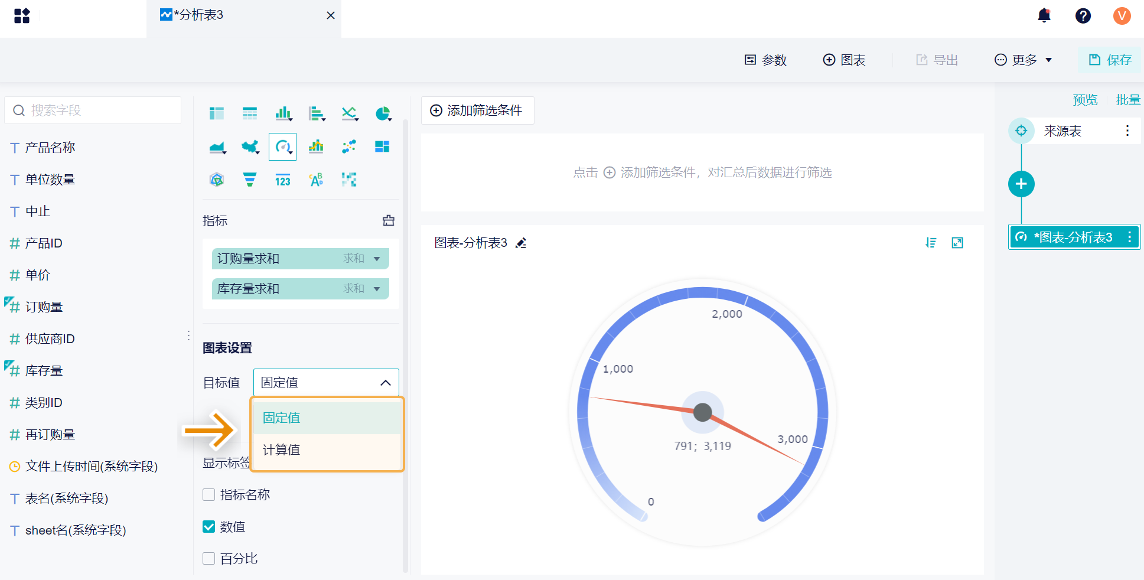Viewport: 1144px width, 580px height.
Task: Choose the map chart type icon
Action: (x=250, y=146)
